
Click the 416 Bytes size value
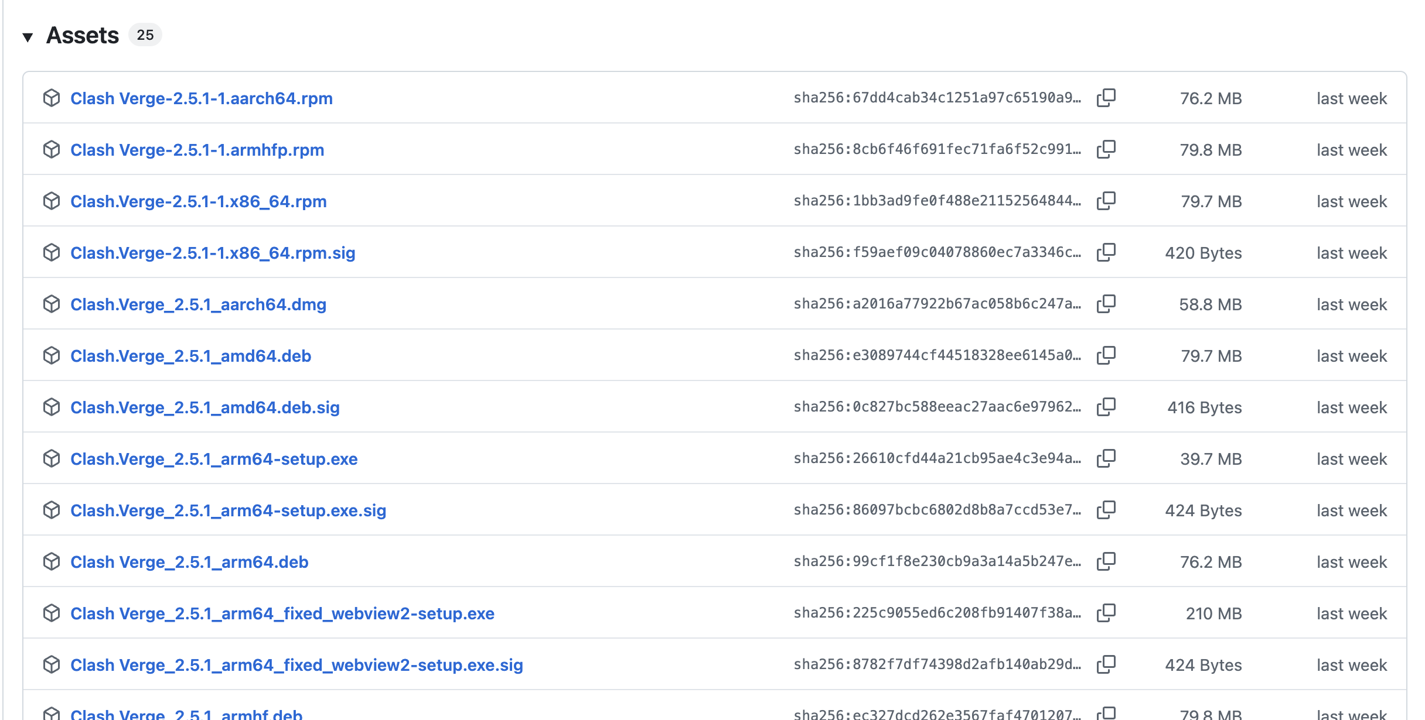coord(1205,407)
